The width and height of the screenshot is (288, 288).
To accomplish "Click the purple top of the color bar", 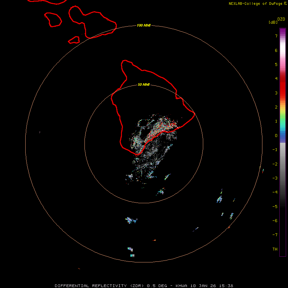I will pyautogui.click(x=283, y=31).
